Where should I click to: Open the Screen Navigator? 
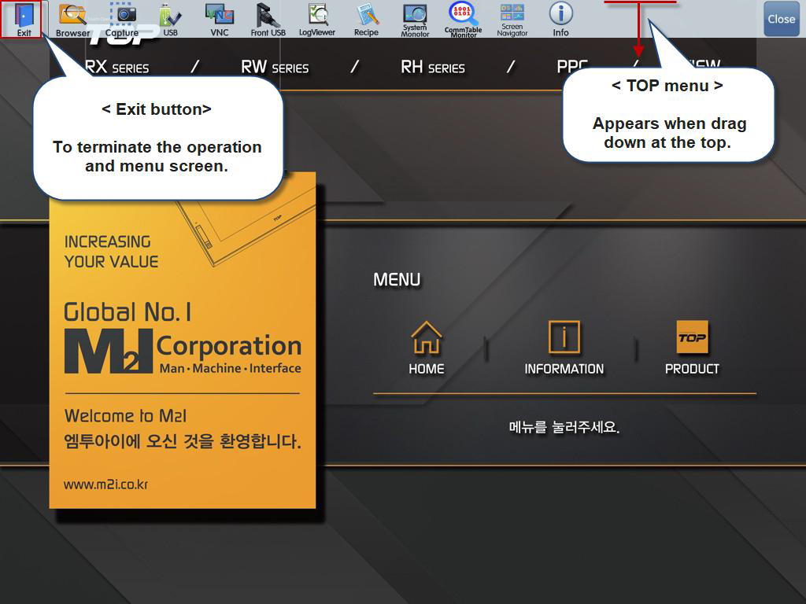(x=512, y=20)
